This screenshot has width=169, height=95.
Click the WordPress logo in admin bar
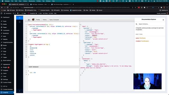(x=2, y=13)
